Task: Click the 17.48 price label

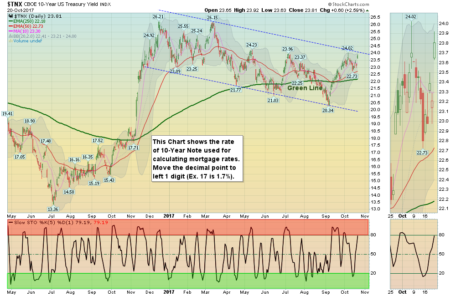Action: pyautogui.click(x=46, y=141)
